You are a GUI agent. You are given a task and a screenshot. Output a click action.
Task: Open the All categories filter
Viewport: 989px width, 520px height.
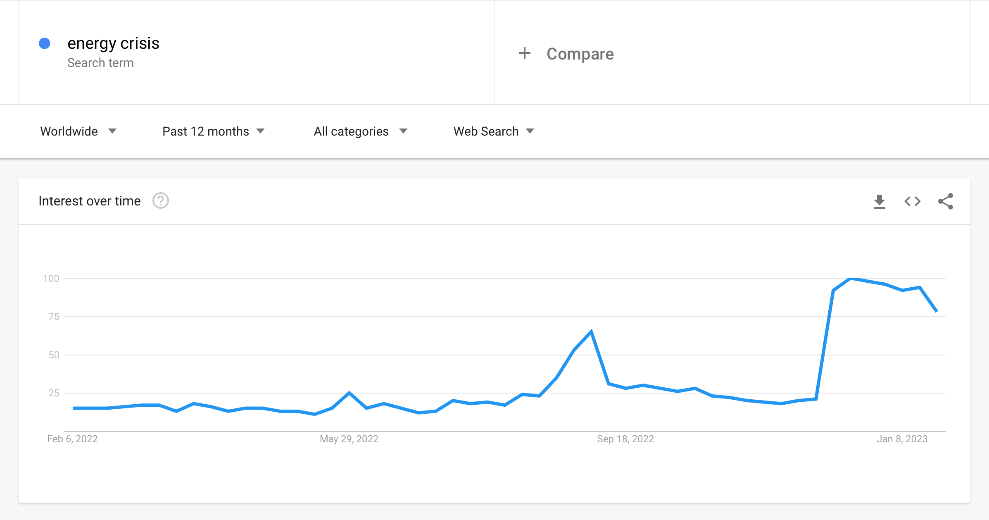[x=351, y=131]
